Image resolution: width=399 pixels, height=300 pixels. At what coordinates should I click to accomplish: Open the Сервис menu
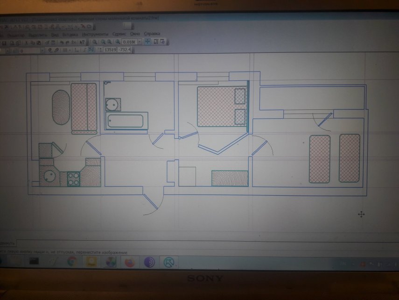click(119, 34)
